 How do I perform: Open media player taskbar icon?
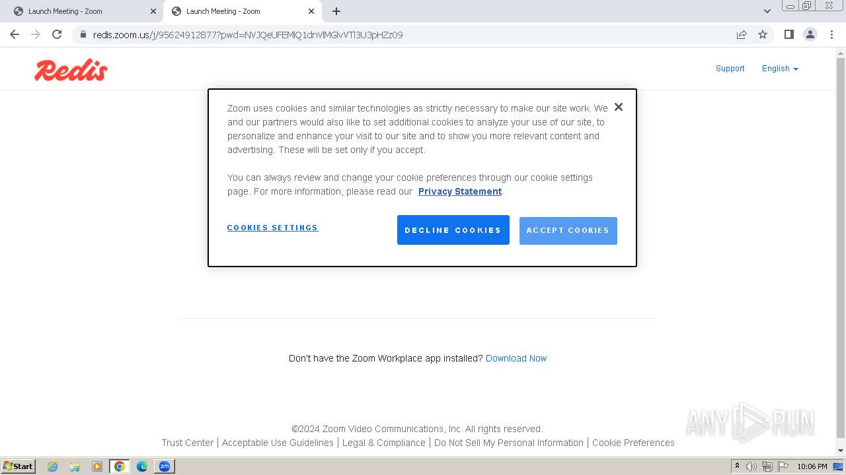(97, 466)
